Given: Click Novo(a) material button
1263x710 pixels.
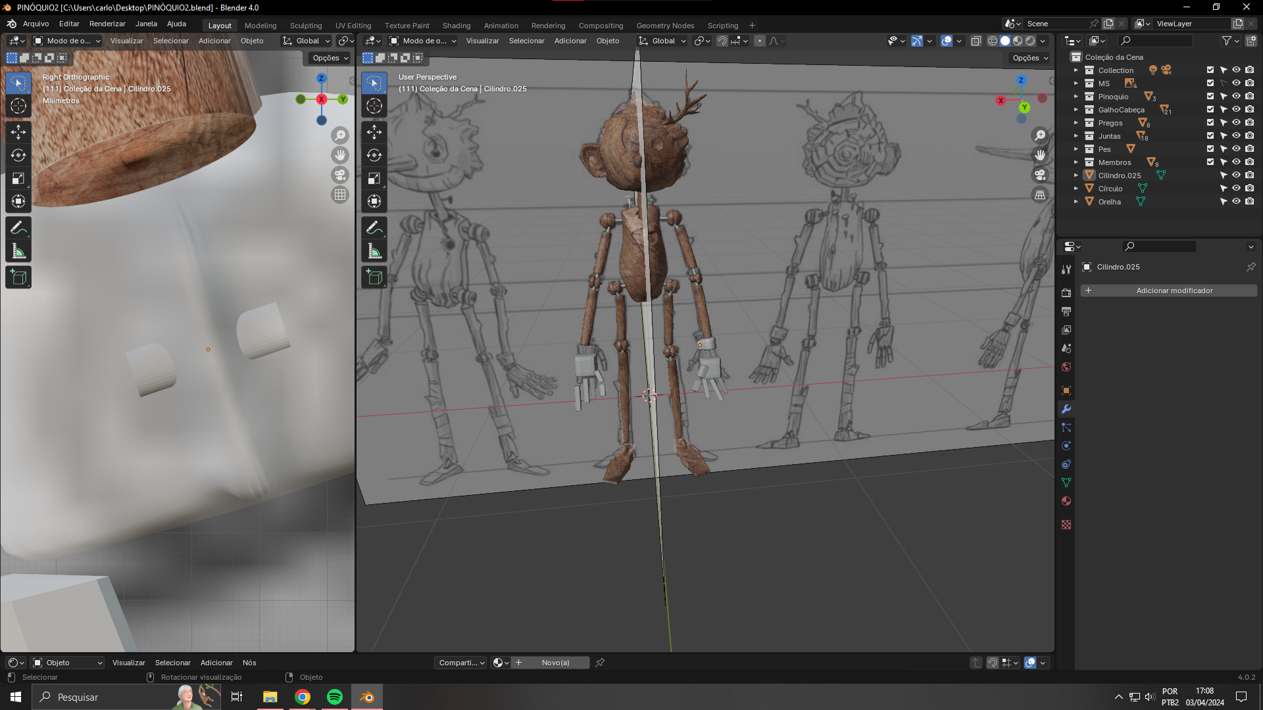Looking at the screenshot, I should coord(555,663).
